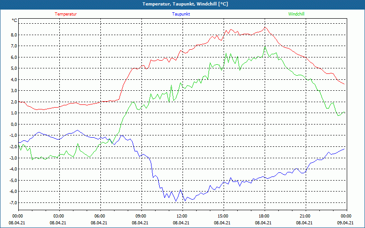
Task: Click the -4,0 y-axis value
Action: point(14,169)
